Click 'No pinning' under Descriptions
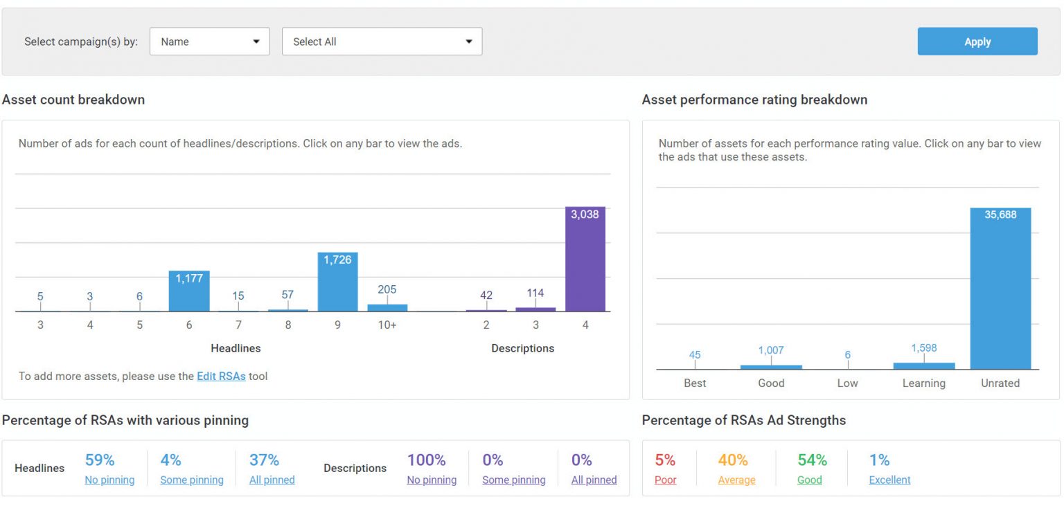The image size is (1064, 508). [432, 480]
